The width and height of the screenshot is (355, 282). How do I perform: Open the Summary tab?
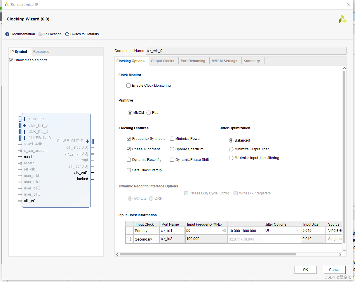(252, 61)
